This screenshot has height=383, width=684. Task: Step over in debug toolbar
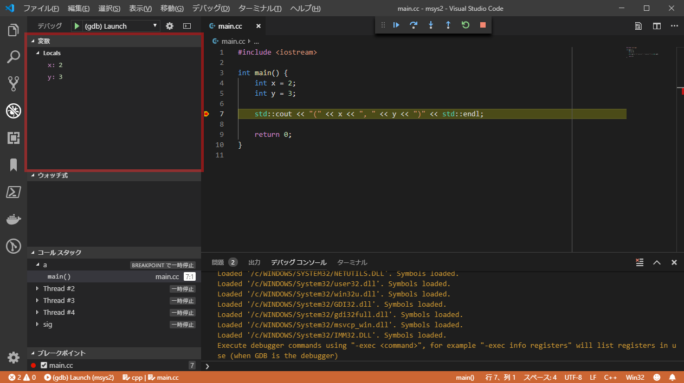tap(414, 25)
